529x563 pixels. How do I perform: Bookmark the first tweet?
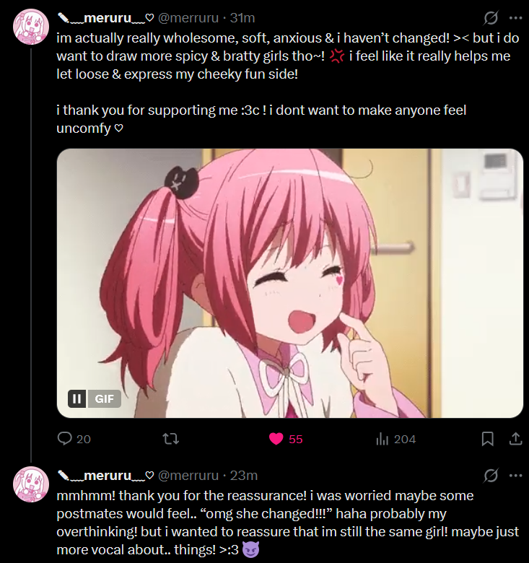click(487, 439)
